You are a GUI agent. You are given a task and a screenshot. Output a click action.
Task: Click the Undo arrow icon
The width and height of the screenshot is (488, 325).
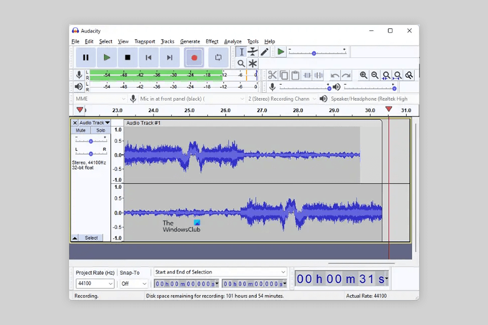(x=335, y=75)
